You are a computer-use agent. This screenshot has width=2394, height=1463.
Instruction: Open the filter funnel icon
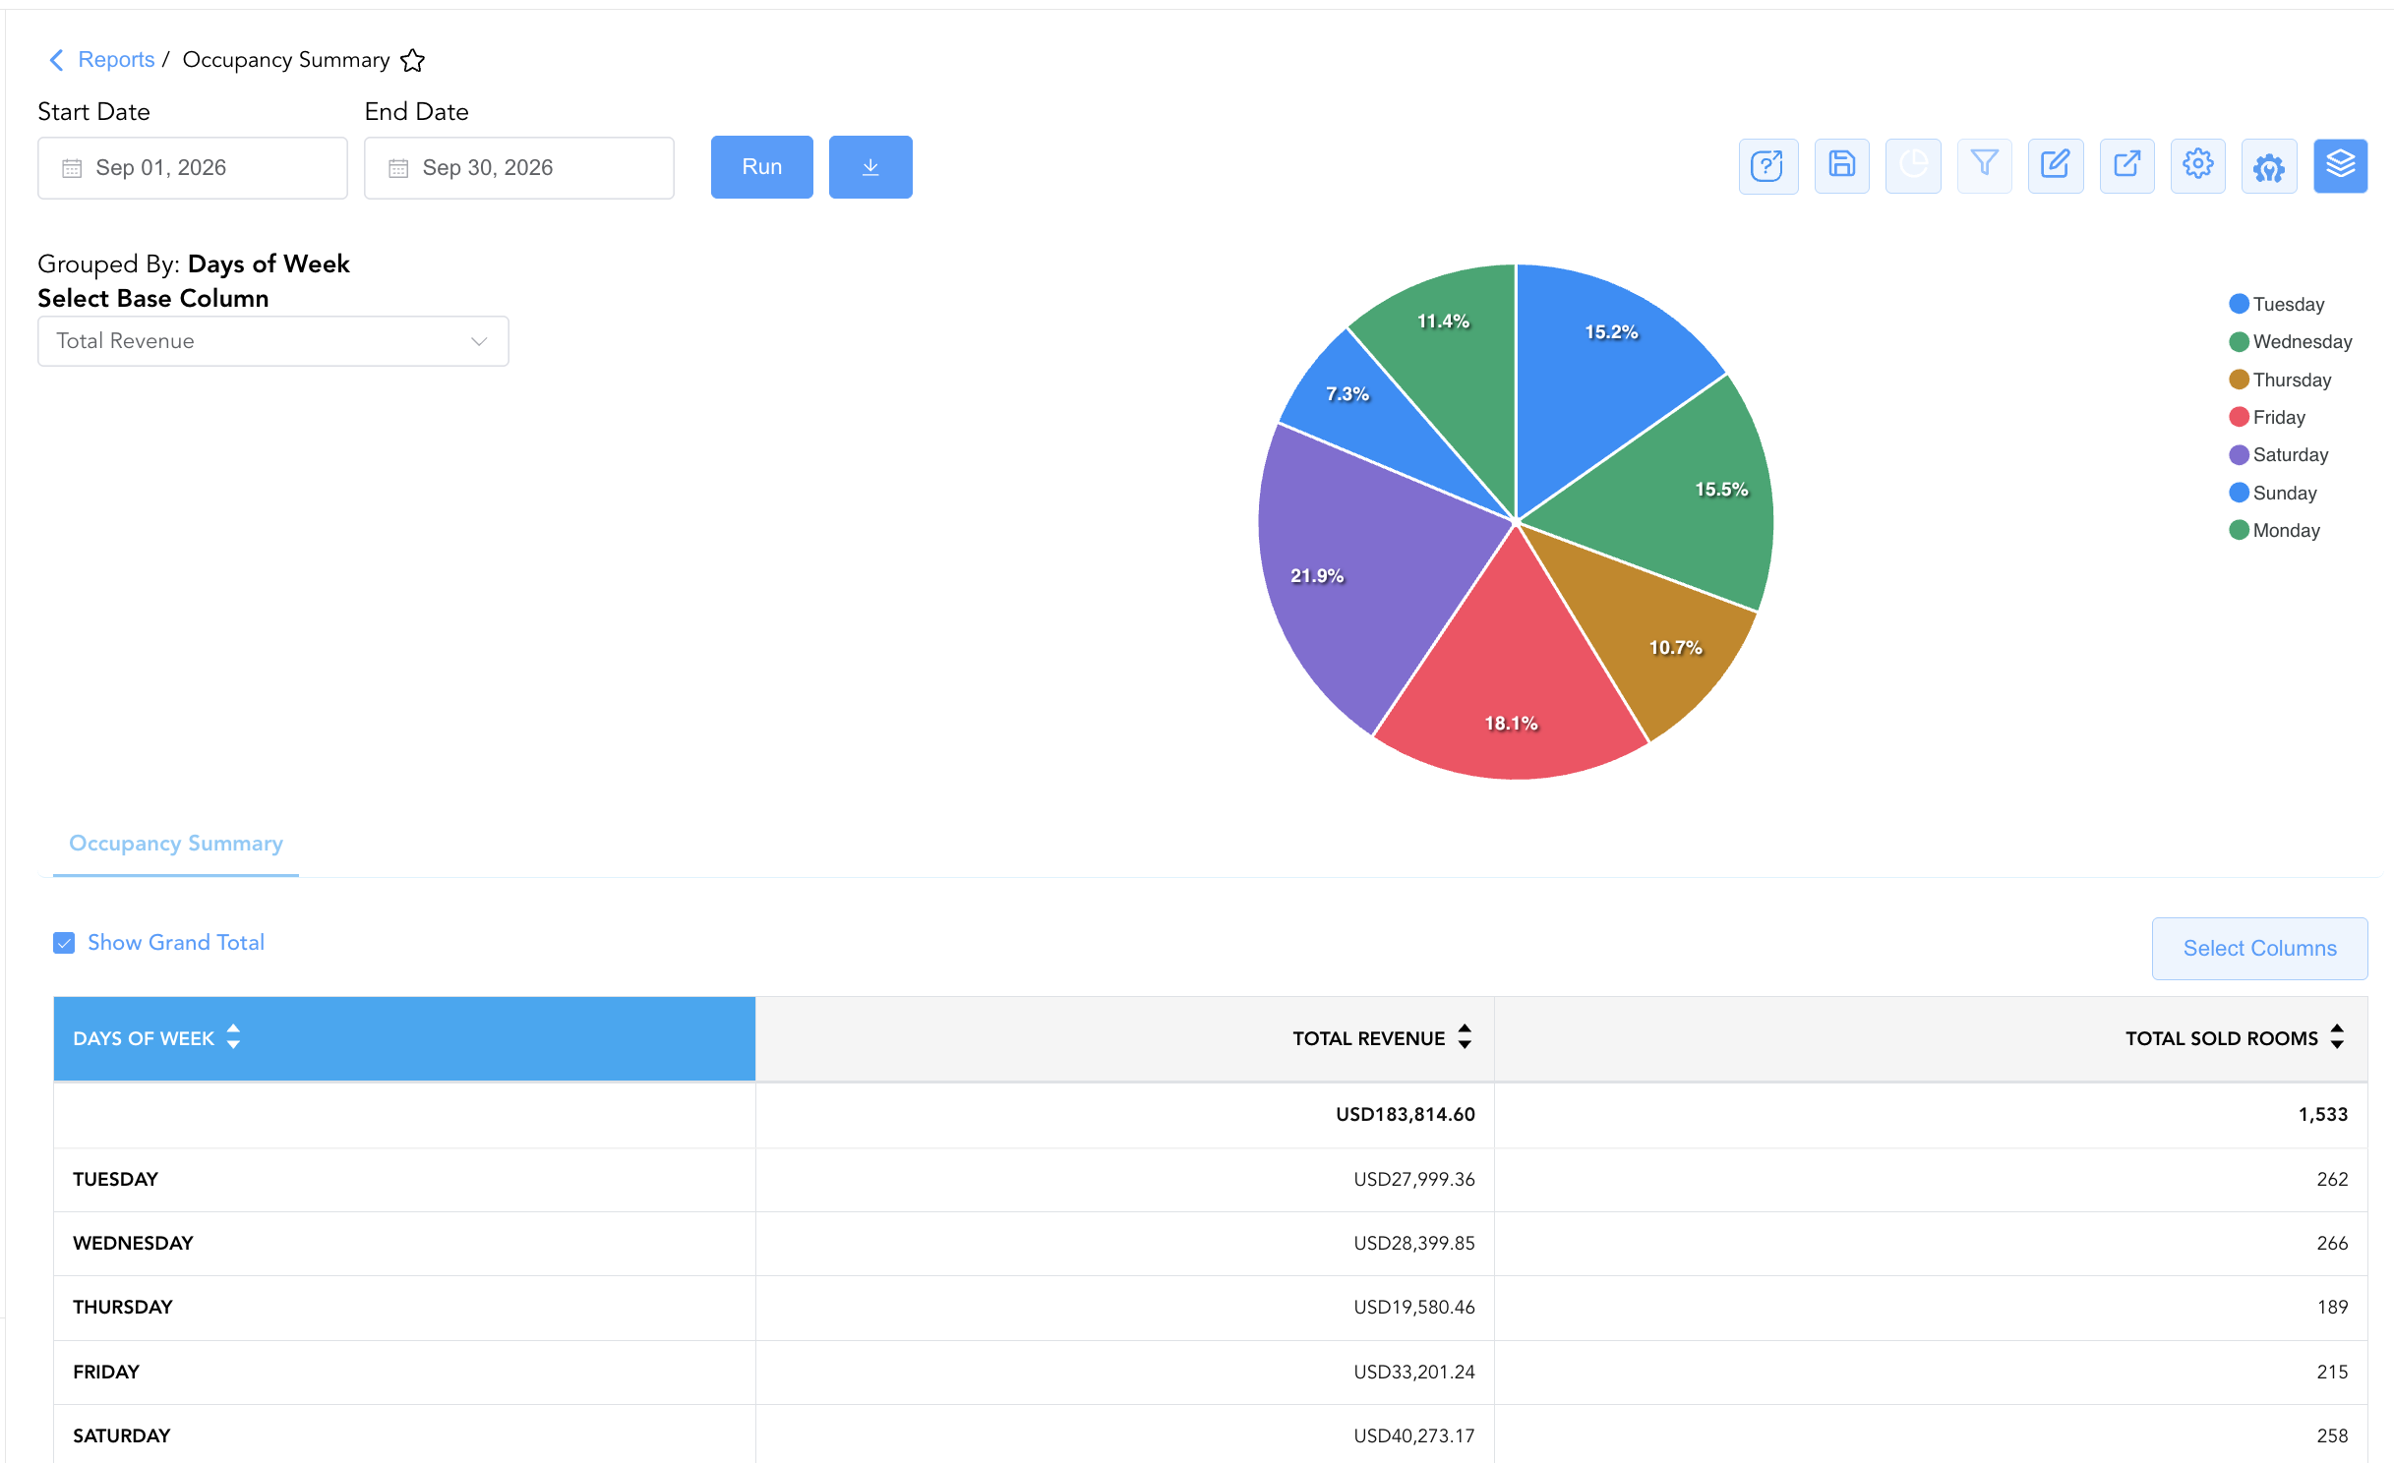point(1985,166)
